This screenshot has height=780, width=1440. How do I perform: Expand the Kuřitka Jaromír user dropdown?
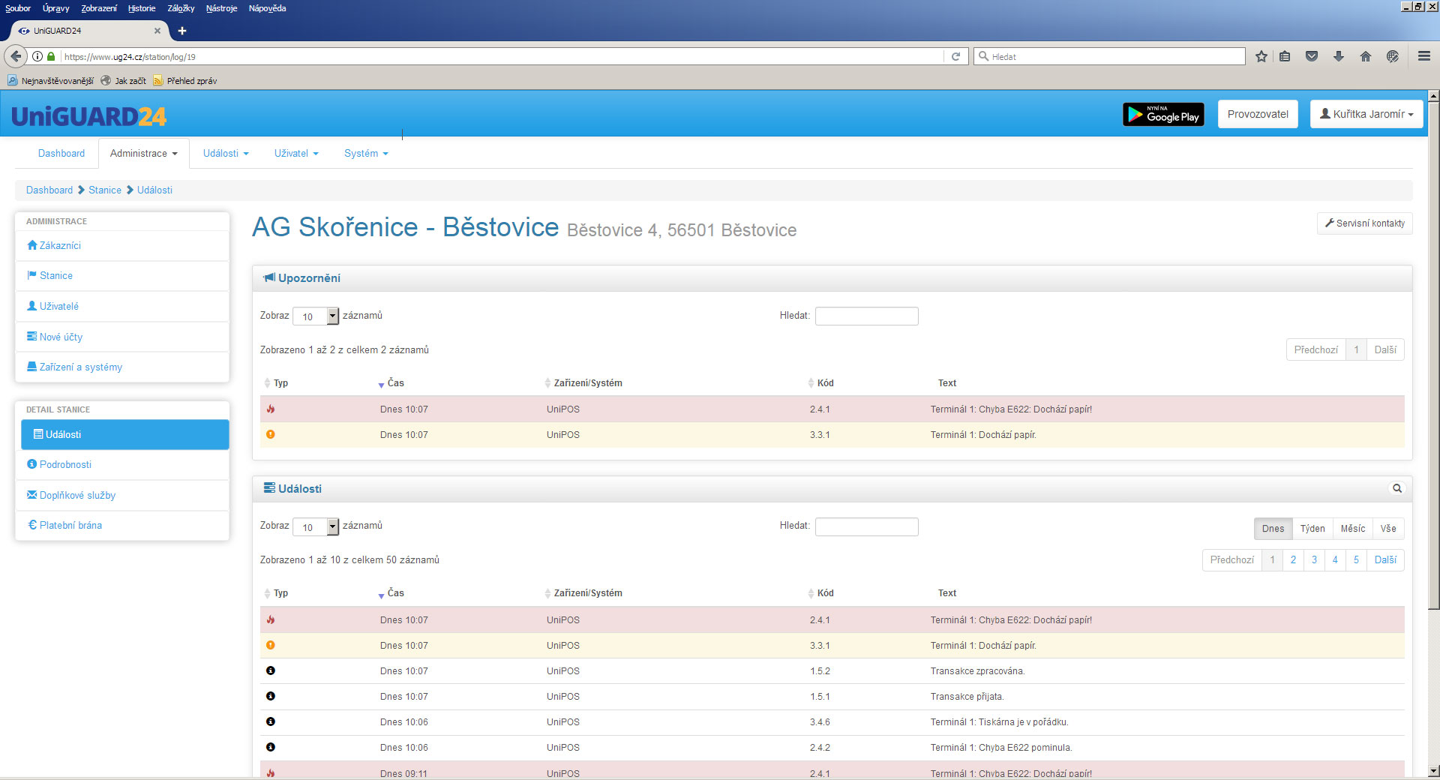[1366, 115]
